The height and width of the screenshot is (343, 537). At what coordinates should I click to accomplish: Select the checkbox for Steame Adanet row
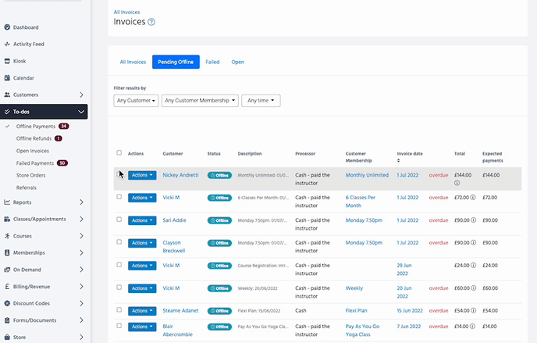pos(119,310)
